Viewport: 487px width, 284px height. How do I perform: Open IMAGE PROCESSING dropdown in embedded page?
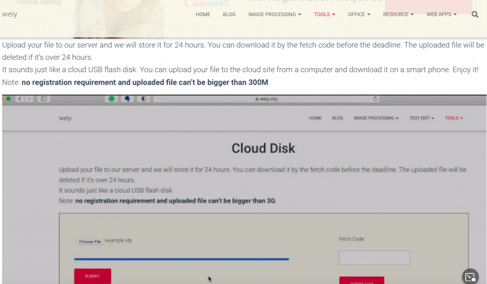[x=376, y=118]
